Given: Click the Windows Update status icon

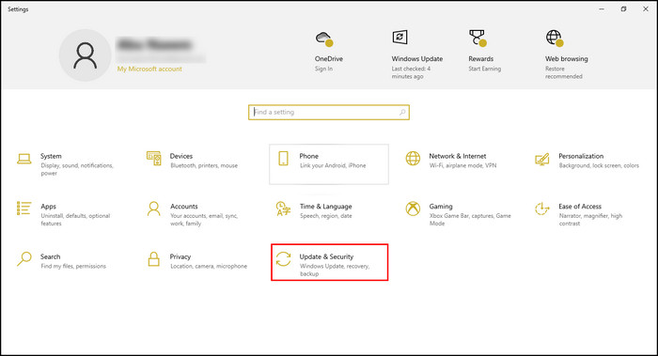Looking at the screenshot, I should pos(399,37).
